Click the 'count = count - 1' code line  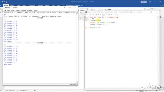click(x=98, y=24)
